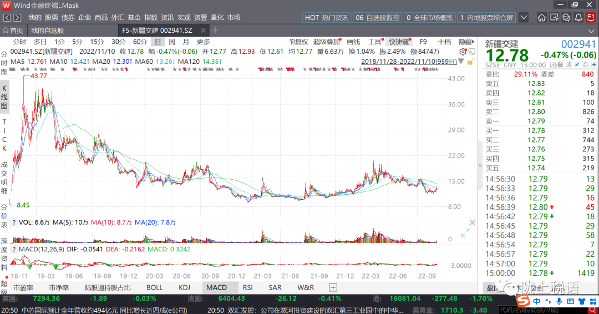
Task: Expand the volume pane with diagonal arrows icon
Action: 465,233
